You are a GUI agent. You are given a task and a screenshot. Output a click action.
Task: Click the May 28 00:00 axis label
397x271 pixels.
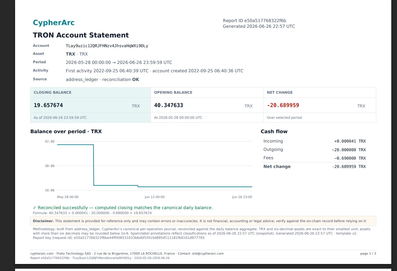[x=68, y=197]
